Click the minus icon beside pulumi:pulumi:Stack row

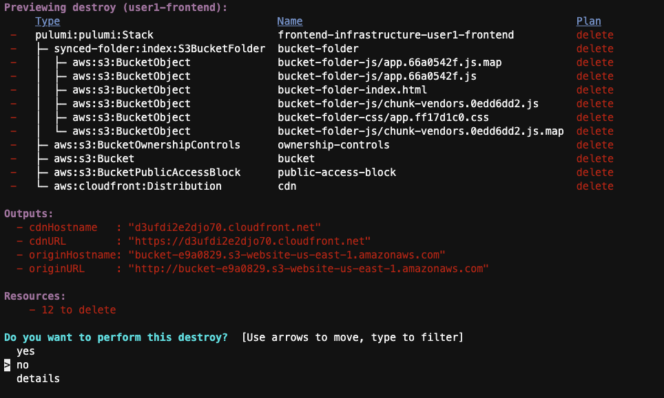(14, 35)
